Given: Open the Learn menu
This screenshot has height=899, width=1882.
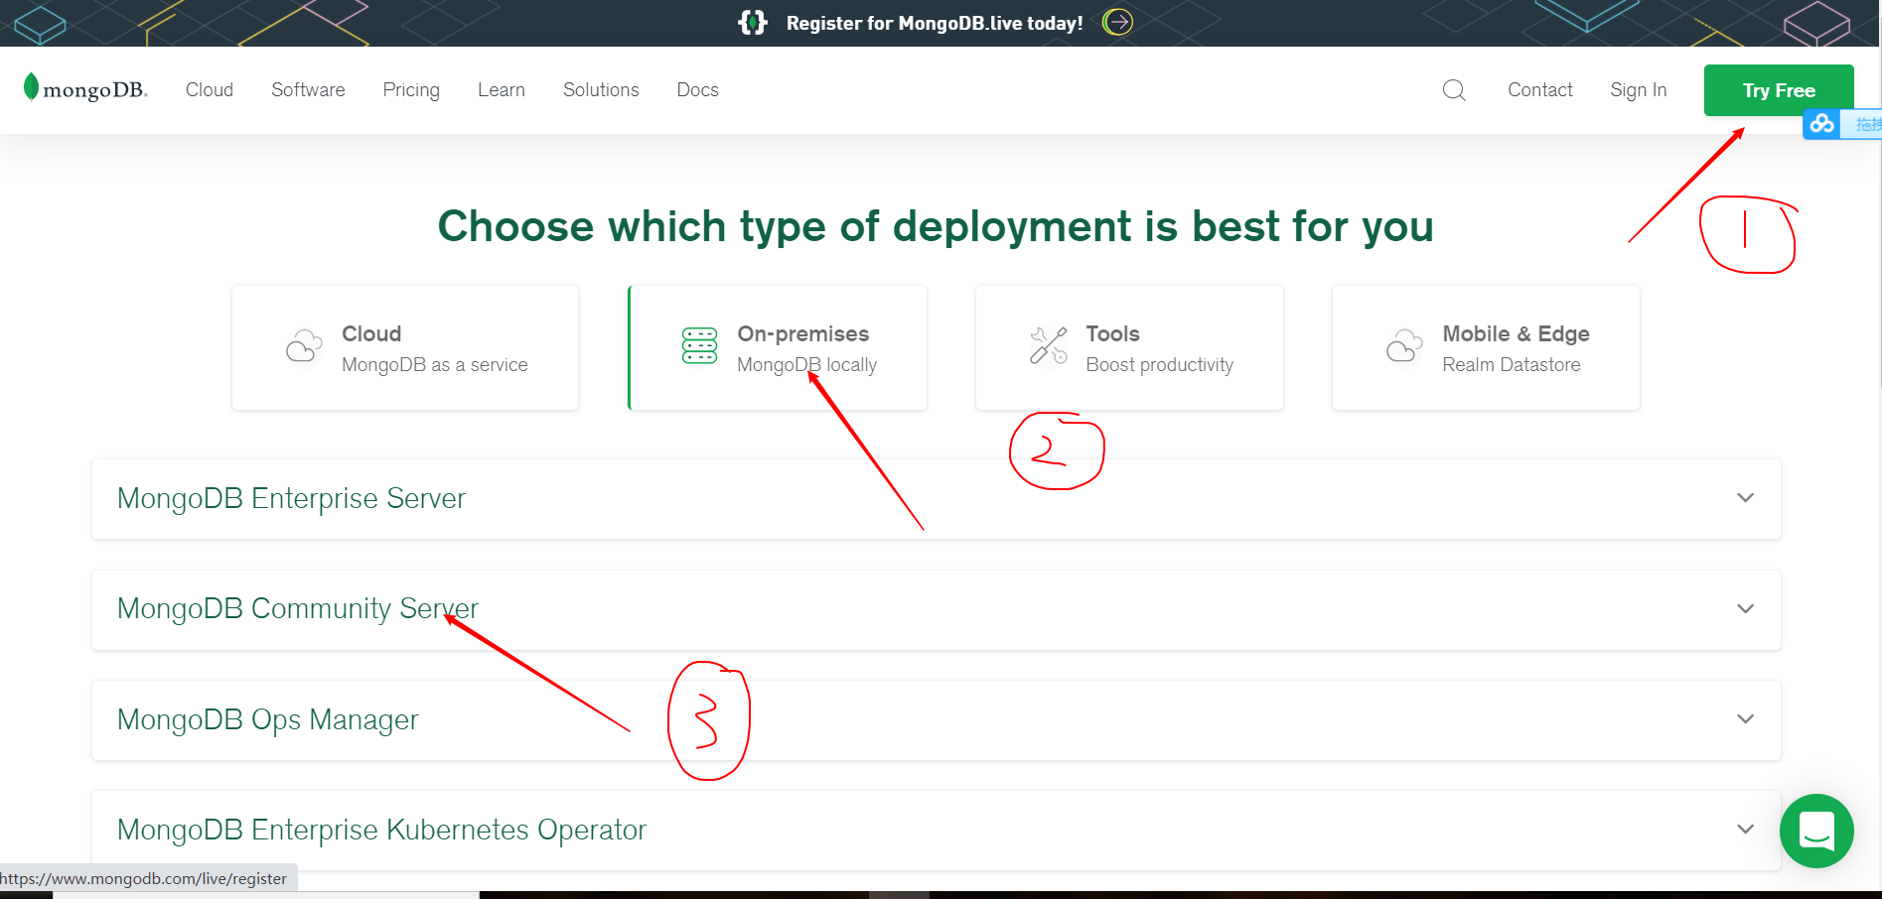Looking at the screenshot, I should pyautogui.click(x=502, y=90).
